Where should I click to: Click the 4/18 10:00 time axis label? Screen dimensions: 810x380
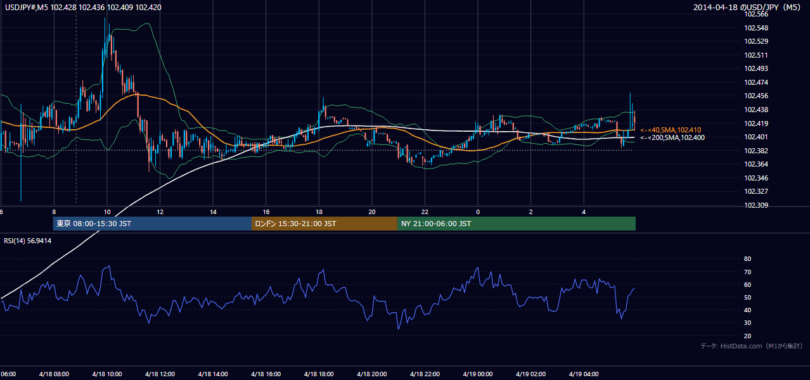click(x=106, y=374)
